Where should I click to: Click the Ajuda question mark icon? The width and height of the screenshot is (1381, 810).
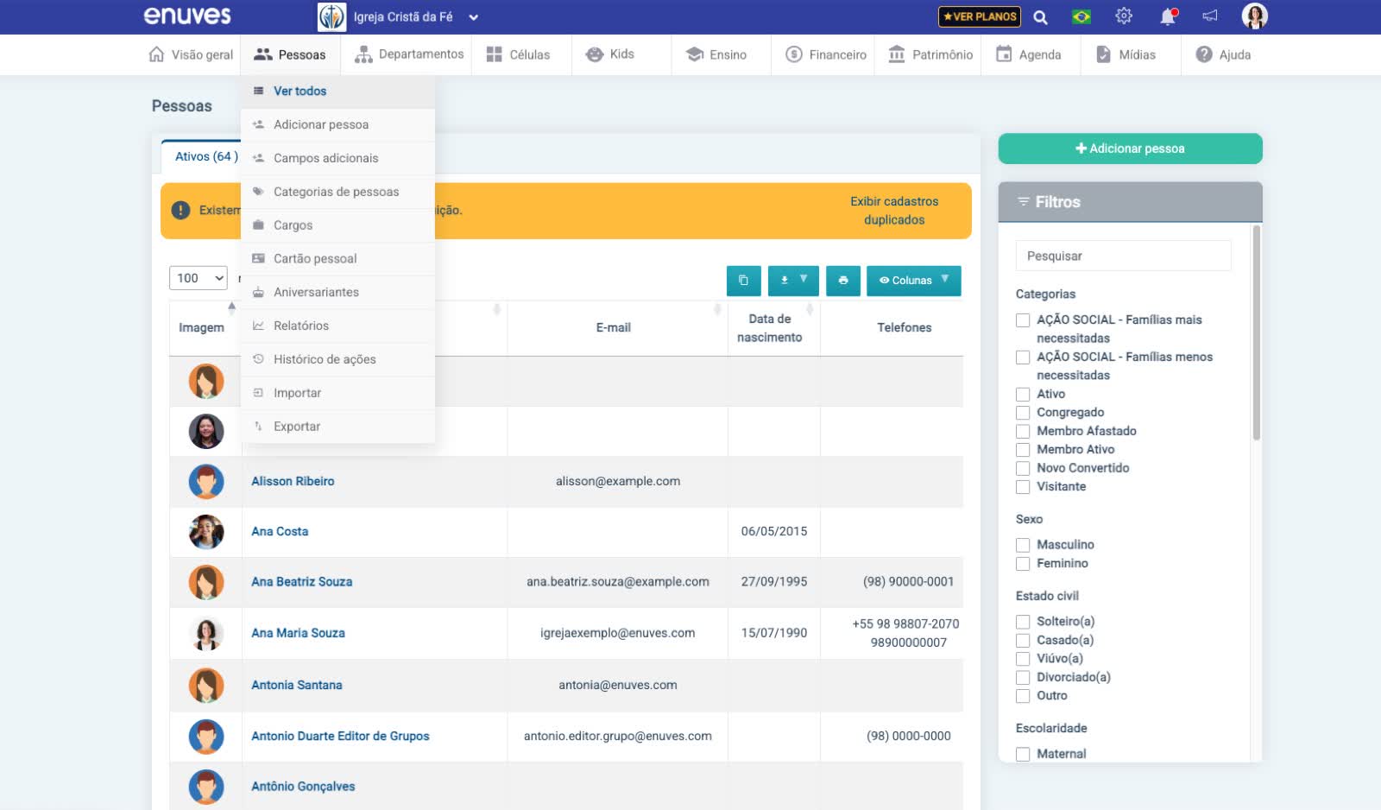coord(1204,54)
